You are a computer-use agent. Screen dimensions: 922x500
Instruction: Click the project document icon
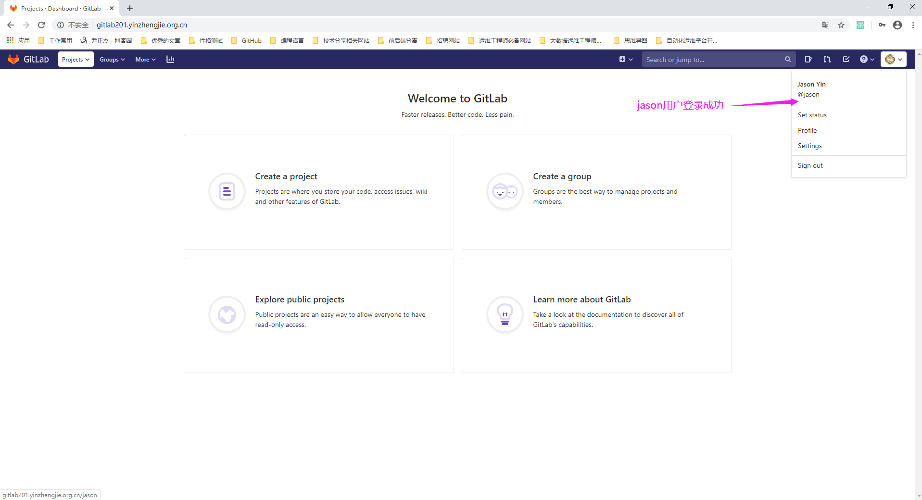click(x=227, y=191)
